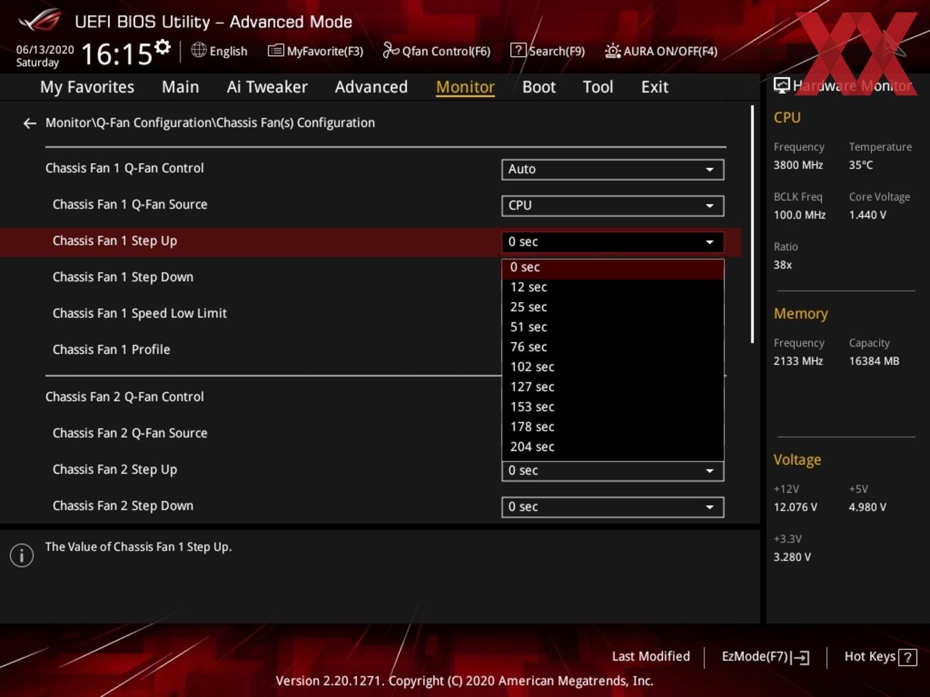The width and height of the screenshot is (930, 697).
Task: Switch to EzMode(F7)
Action: (x=765, y=657)
